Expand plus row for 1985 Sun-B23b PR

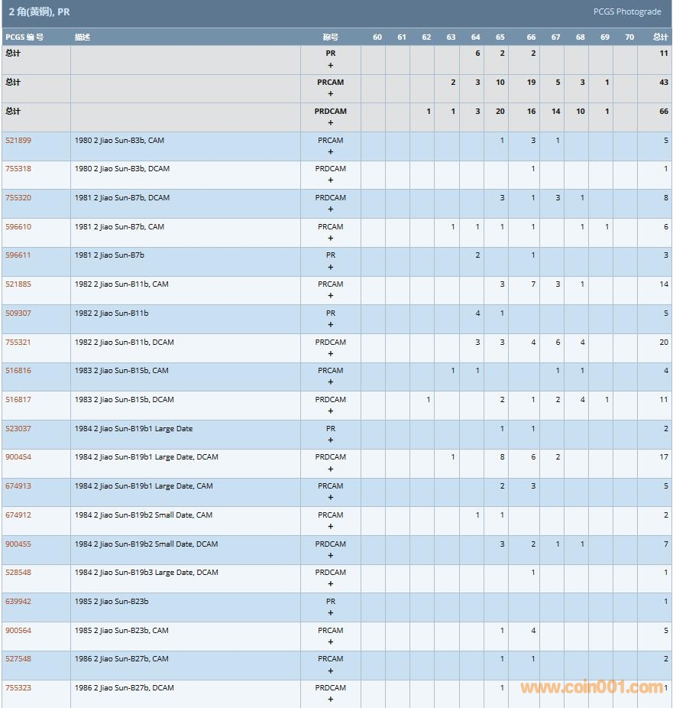coord(331,613)
